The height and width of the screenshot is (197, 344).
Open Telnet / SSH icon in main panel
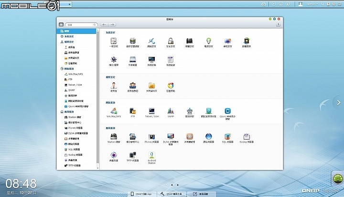pos(151,111)
